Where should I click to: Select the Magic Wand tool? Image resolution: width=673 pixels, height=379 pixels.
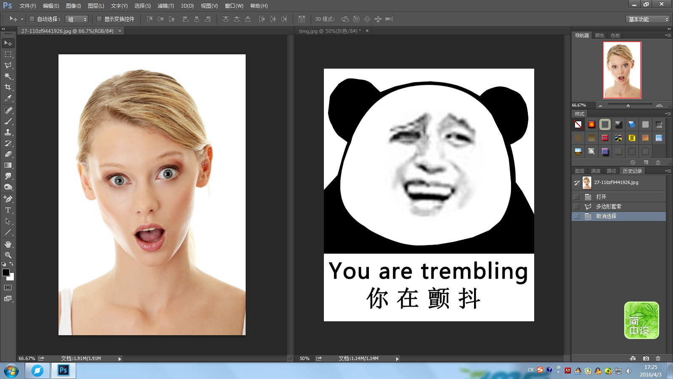[x=8, y=76]
